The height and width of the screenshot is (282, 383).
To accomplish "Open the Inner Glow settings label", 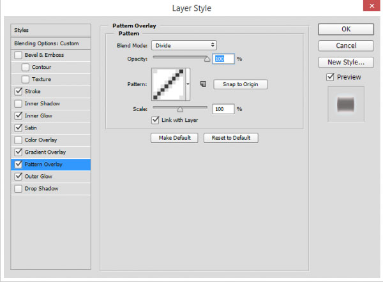I will (x=38, y=115).
